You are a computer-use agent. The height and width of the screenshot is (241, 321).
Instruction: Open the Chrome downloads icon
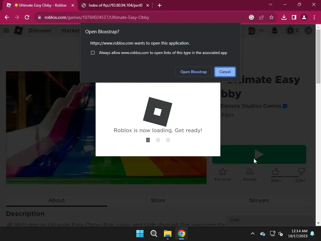[284, 18]
